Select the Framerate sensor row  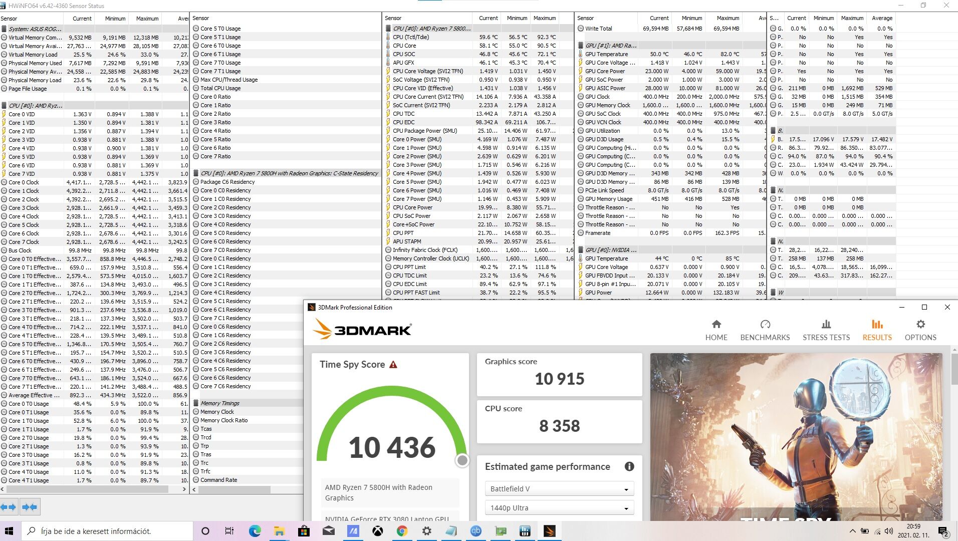coord(671,233)
